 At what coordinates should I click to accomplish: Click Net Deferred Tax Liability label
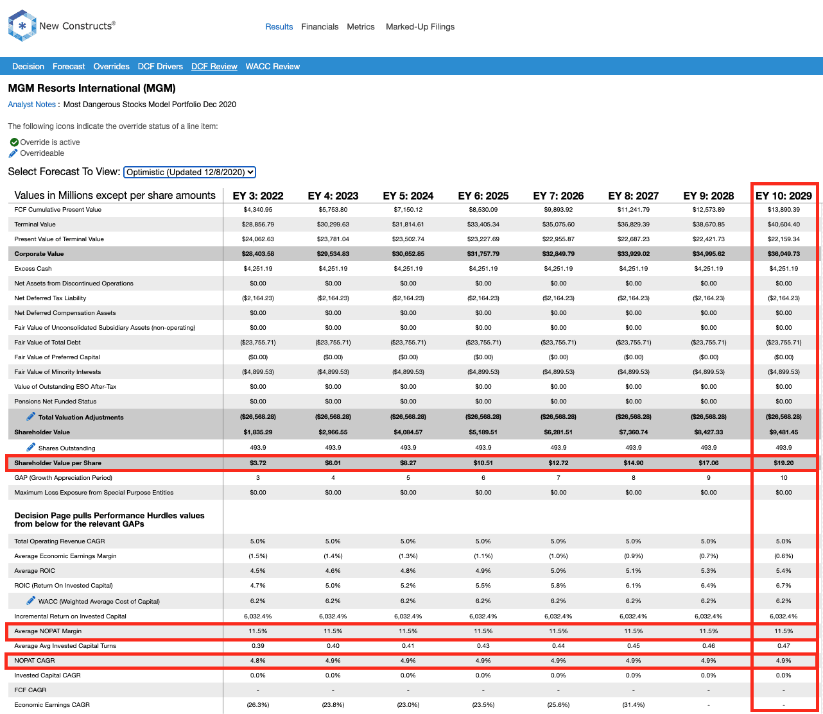(x=50, y=298)
